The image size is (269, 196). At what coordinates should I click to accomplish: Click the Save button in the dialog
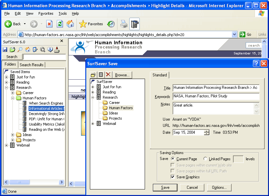click(x=165, y=187)
